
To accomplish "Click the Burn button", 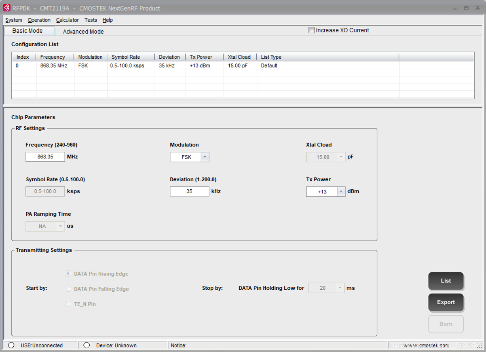I will [x=446, y=324].
